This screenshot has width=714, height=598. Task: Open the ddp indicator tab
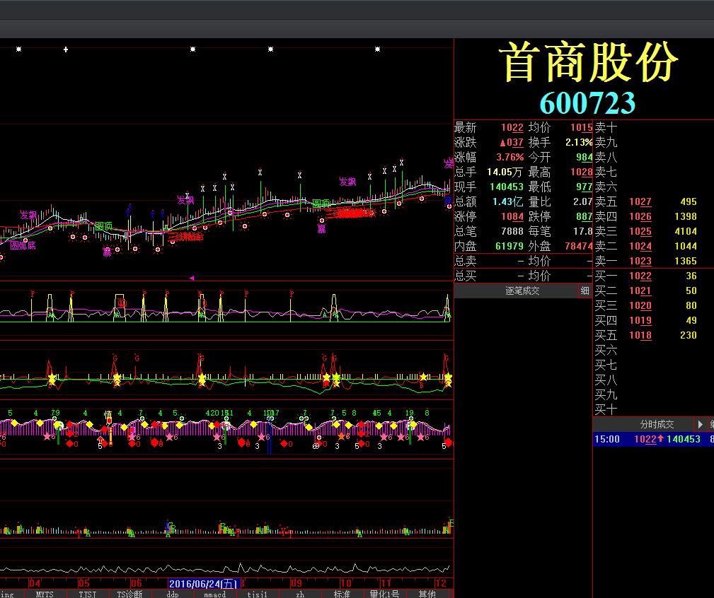click(173, 594)
